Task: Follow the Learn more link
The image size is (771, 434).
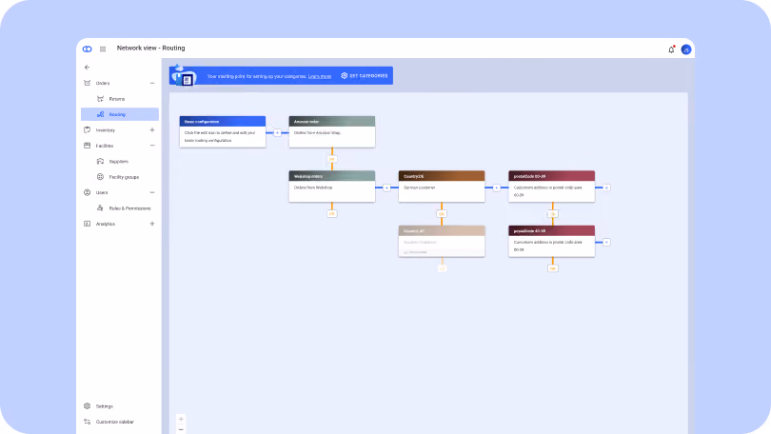Action: [x=320, y=76]
